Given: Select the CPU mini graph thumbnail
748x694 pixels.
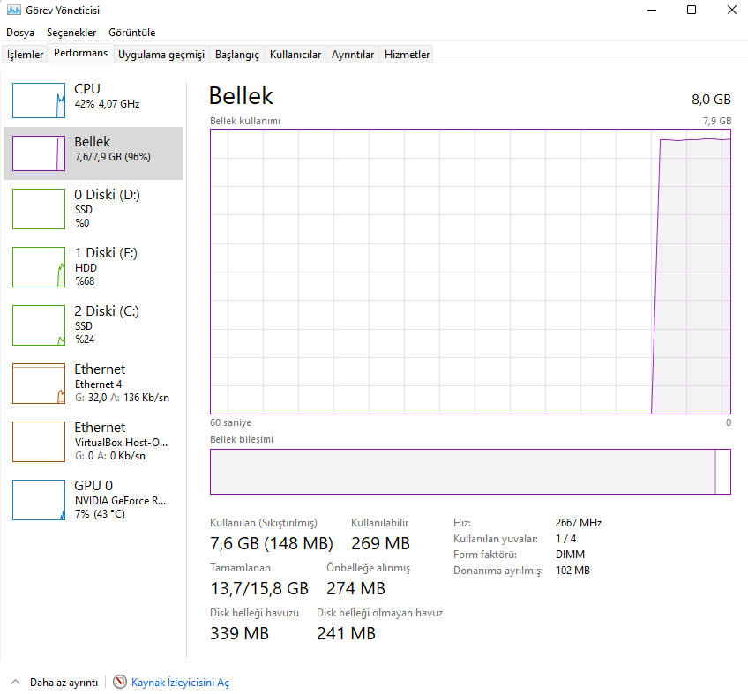Looking at the screenshot, I should point(39,101).
